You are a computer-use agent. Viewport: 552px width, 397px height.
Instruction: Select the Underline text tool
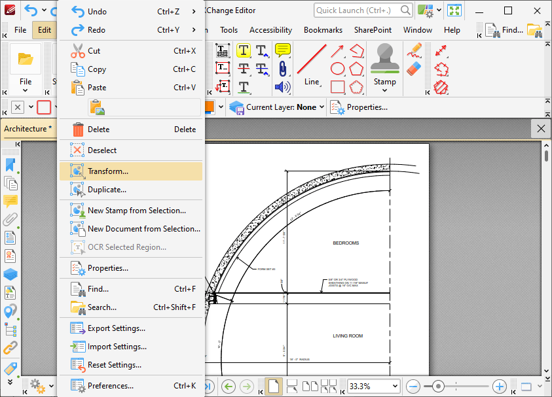(x=244, y=86)
